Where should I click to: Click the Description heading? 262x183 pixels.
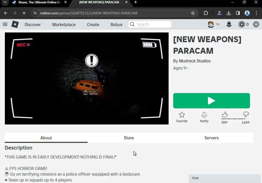(x=18, y=148)
